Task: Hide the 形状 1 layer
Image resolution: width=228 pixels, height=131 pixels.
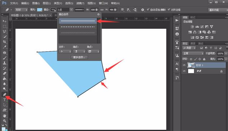Action: (x=184, y=65)
